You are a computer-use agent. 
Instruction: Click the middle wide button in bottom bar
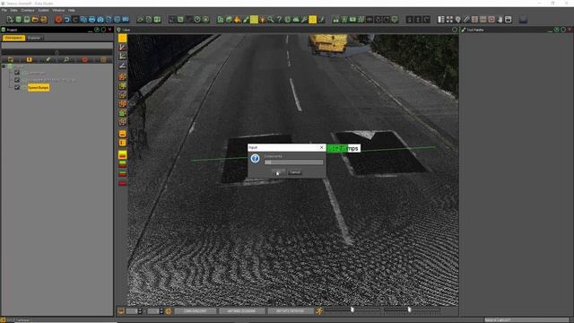(x=242, y=311)
